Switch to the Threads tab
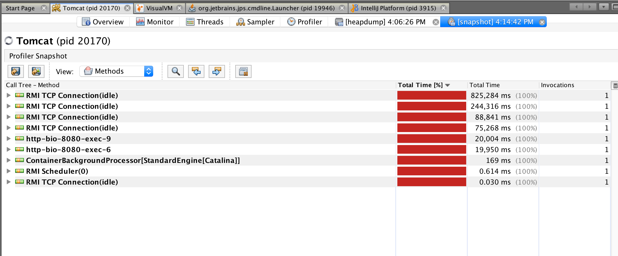The width and height of the screenshot is (618, 256). (x=205, y=22)
